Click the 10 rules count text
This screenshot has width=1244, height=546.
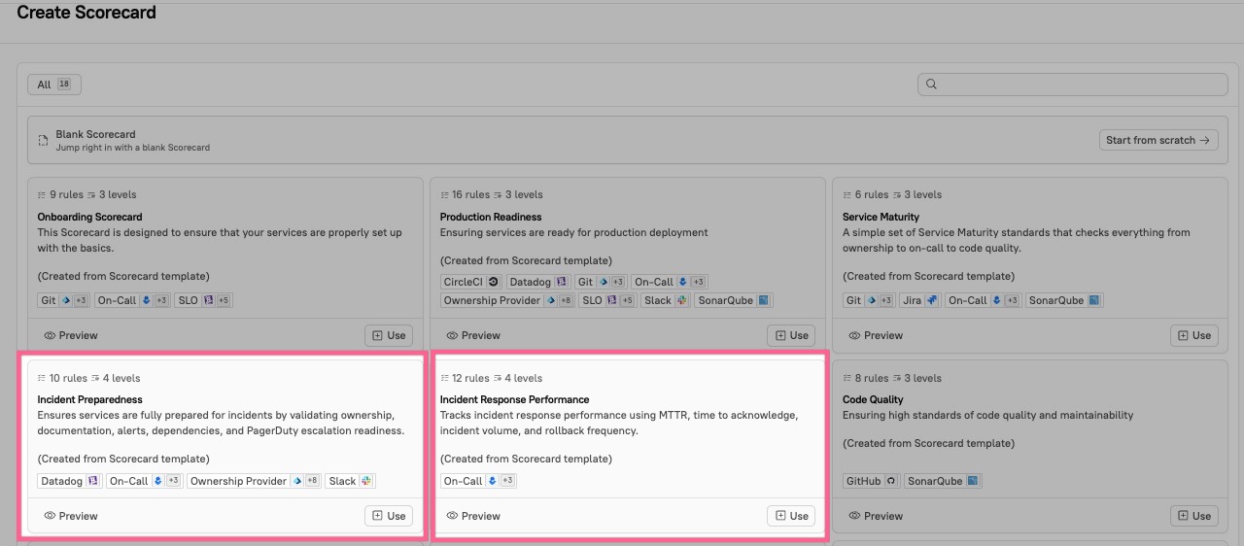[68, 378]
